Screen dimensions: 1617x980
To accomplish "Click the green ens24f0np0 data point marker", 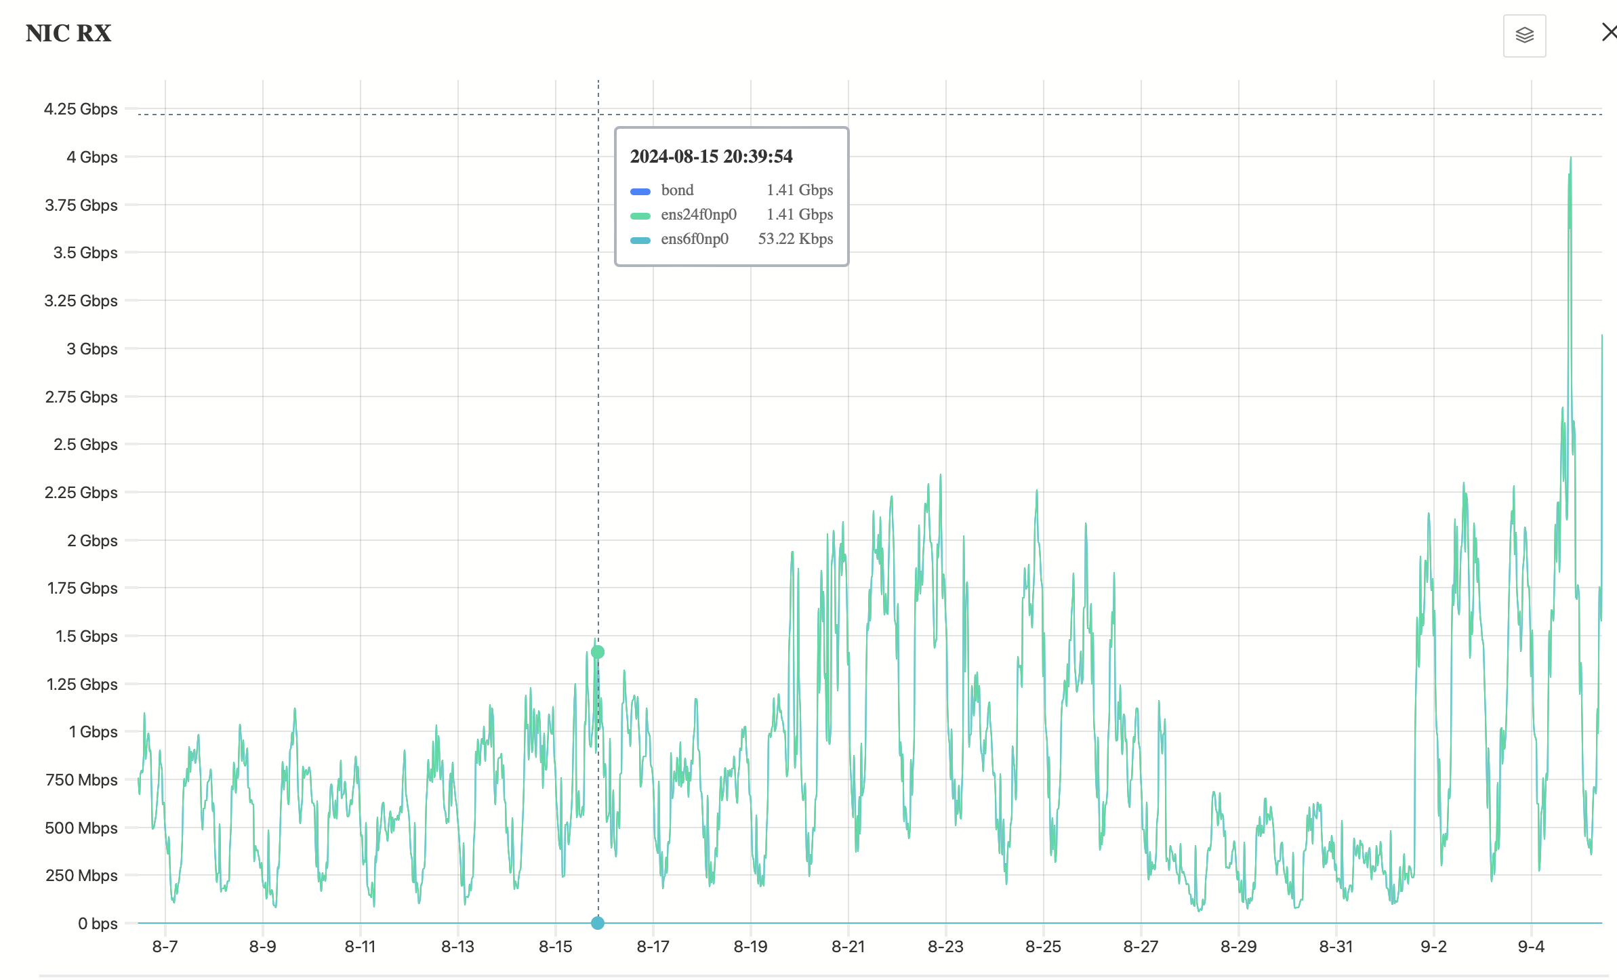I will 597,652.
